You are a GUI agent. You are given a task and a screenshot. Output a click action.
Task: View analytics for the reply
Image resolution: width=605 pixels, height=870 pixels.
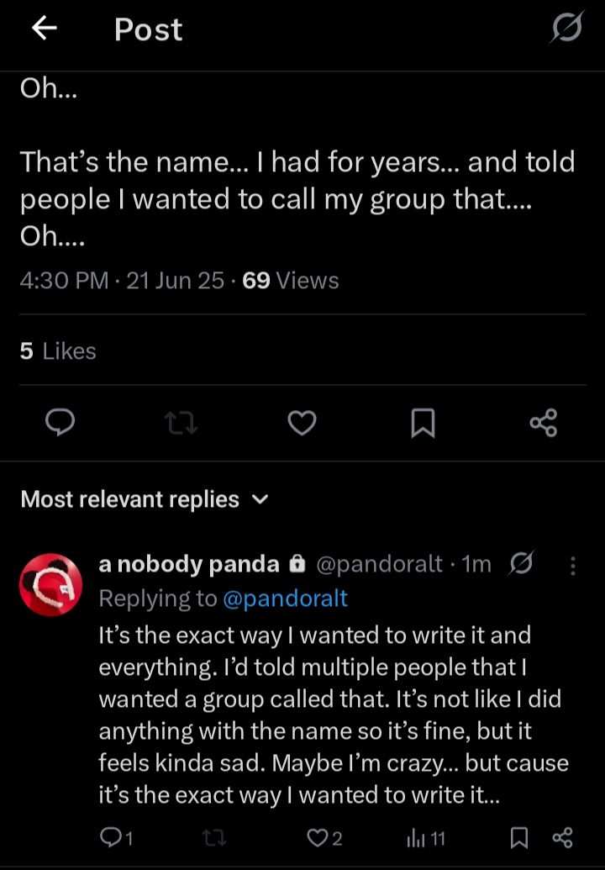(425, 837)
